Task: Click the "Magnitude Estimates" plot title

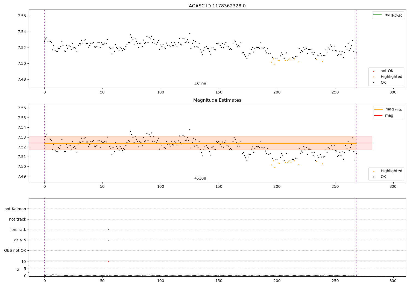Action: (217, 100)
